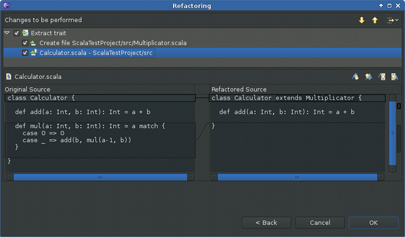Click the second compare navigation icon above Refactored Source

[369, 77]
